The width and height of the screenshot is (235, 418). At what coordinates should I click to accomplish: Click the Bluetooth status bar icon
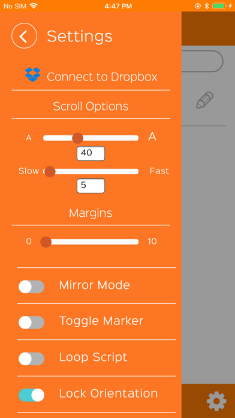[x=206, y=6]
